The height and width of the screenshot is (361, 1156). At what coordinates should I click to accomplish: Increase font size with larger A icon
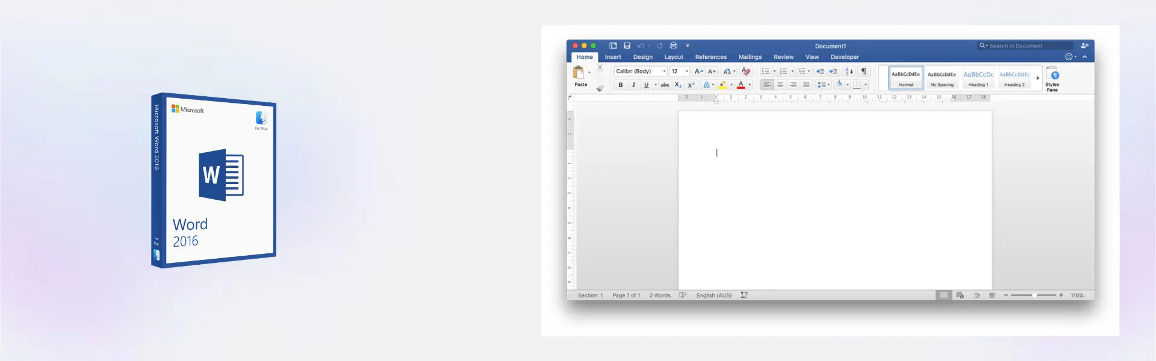click(698, 71)
